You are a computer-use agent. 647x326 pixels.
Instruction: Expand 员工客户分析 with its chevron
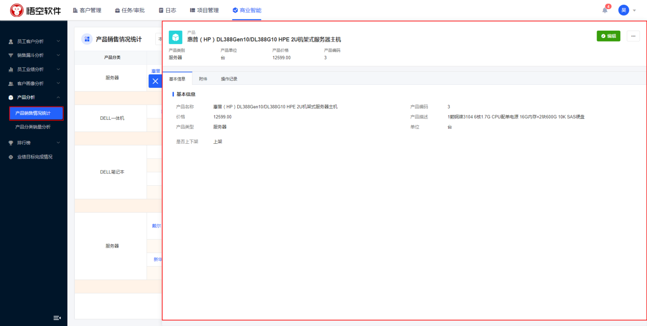tap(58, 42)
